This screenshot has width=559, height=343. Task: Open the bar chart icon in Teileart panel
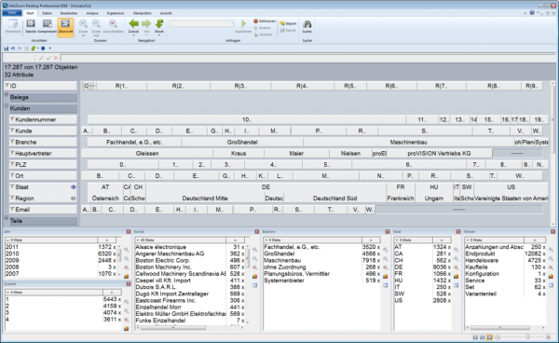point(551,276)
